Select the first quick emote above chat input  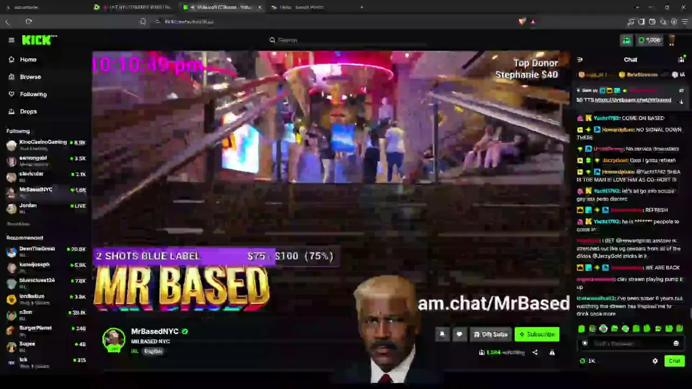(x=581, y=328)
